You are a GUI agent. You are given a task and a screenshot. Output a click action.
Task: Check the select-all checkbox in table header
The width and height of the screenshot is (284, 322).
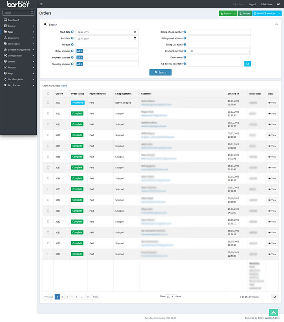48,94
